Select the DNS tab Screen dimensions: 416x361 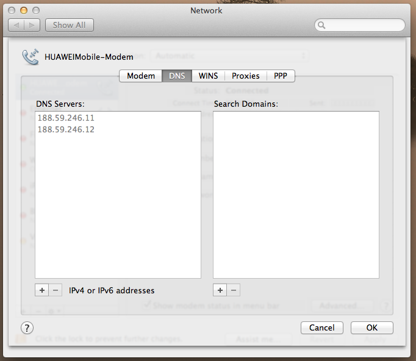[177, 76]
